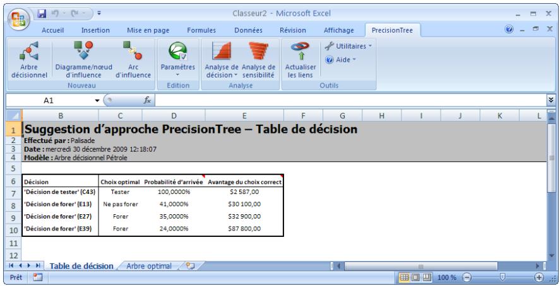
Task: Zoom in with the plus button
Action: pyautogui.click(x=539, y=277)
